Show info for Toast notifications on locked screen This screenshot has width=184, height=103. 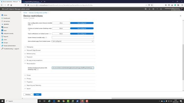coord(50,34)
